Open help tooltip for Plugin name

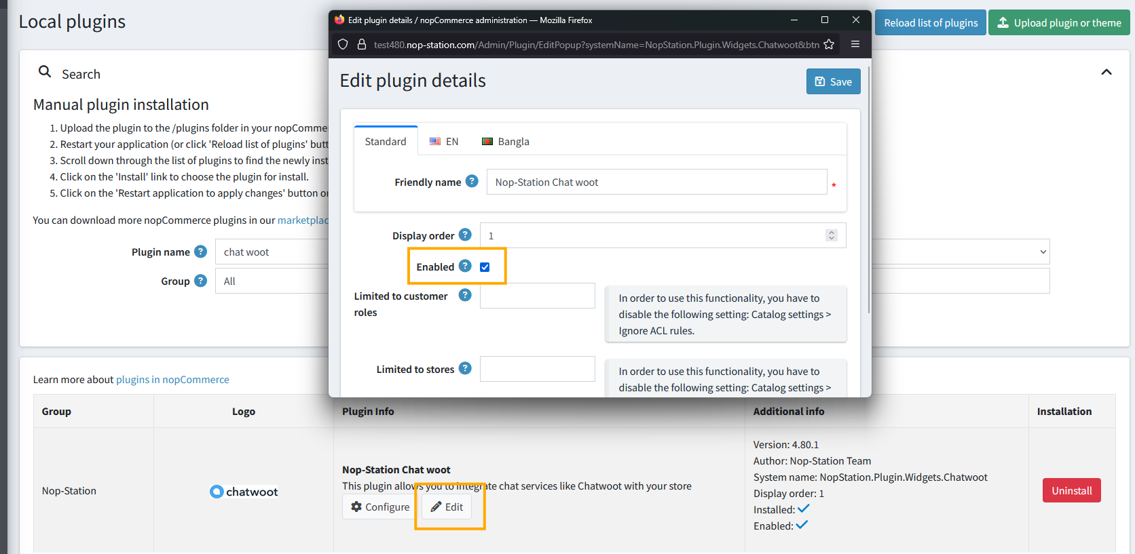tap(200, 252)
